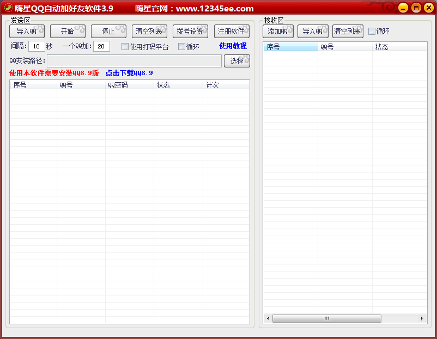The image size is (437, 339).
Task: Click the 嗨星官网 website text in title bar
Action: 195,8
